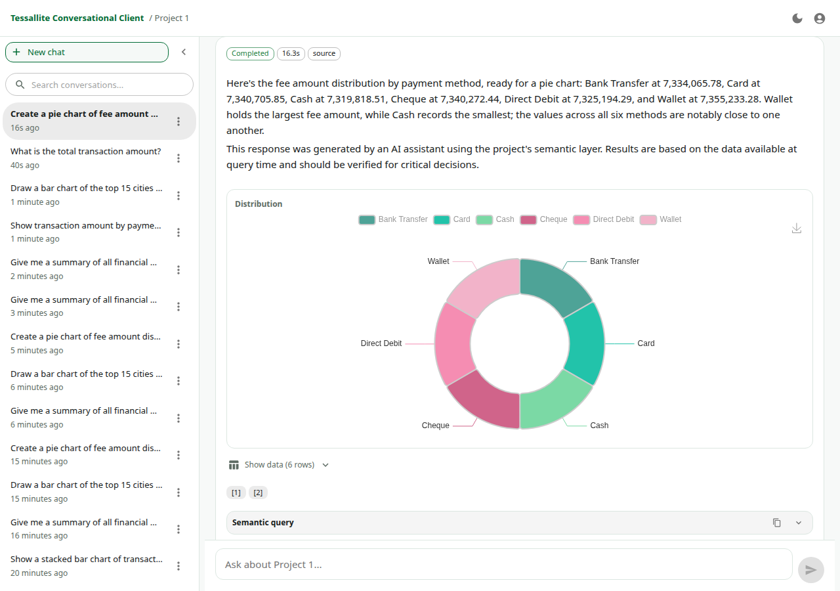This screenshot has height=591, width=840.
Task: Open the user account icon
Action: [820, 18]
